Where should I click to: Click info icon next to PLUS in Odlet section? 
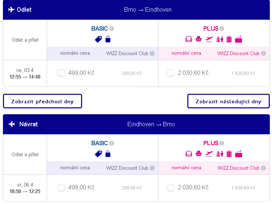click(x=222, y=28)
